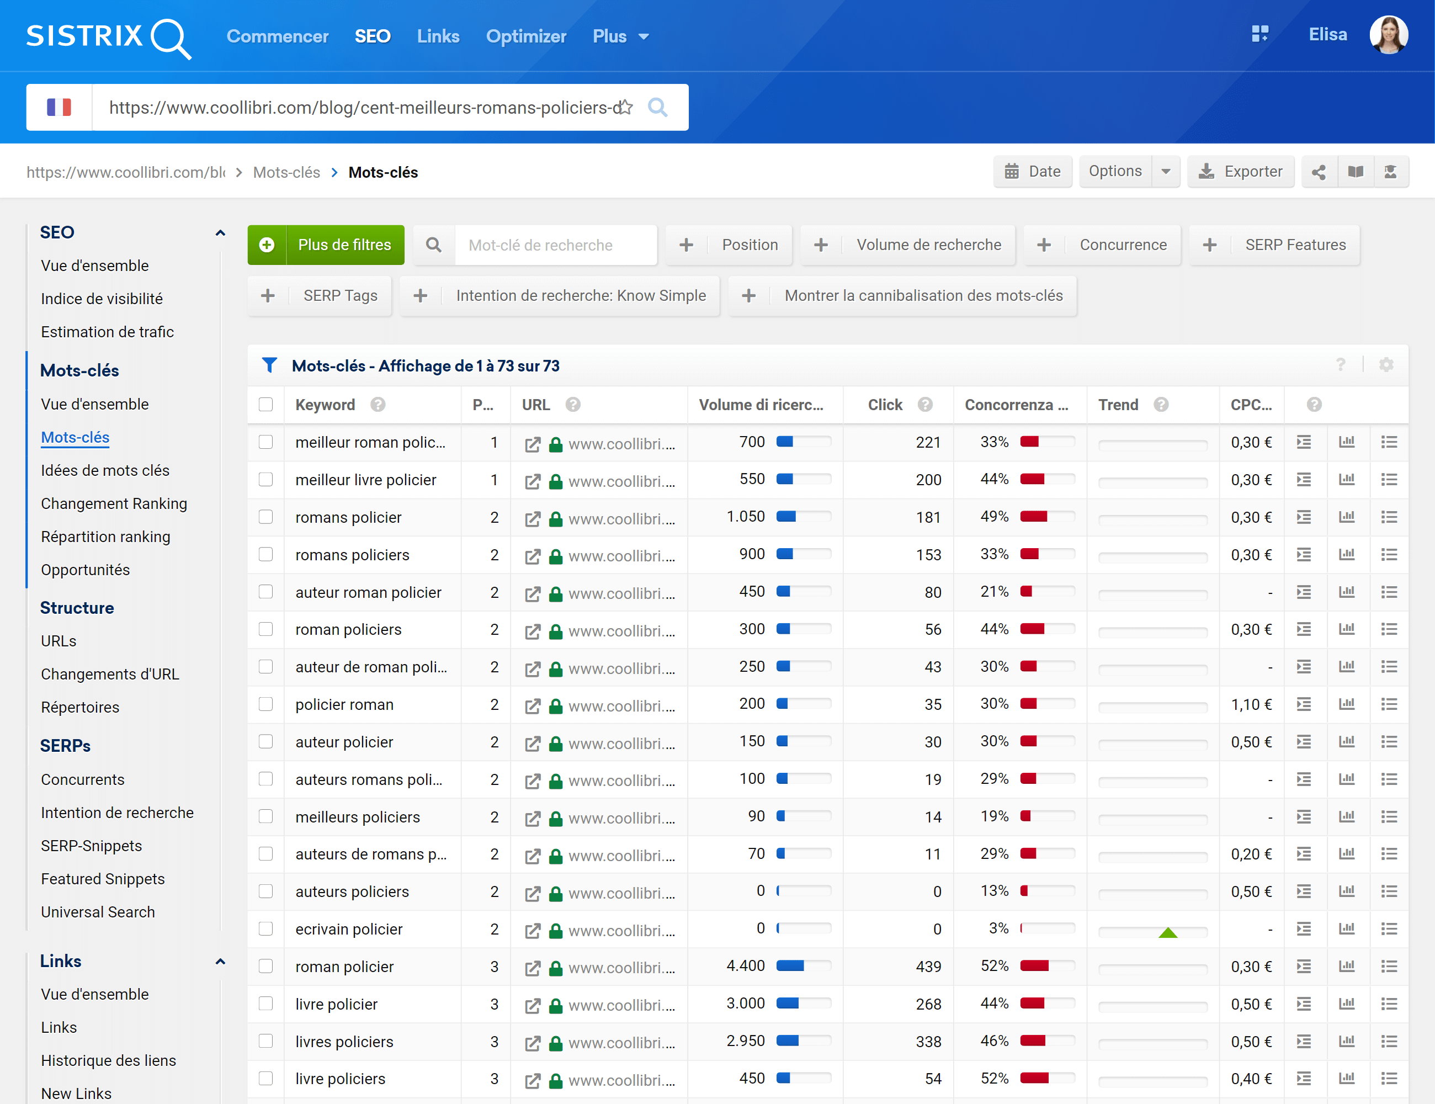Open history chart for roman policier row
The height and width of the screenshot is (1104, 1435).
[1347, 966]
